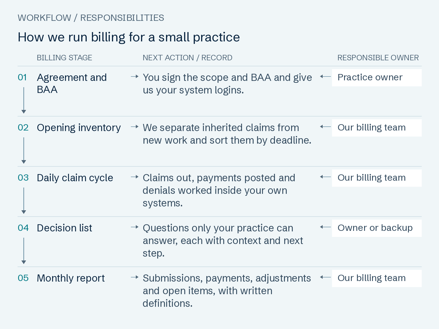439x329 pixels.
Task: Click right arrow after 'Decision list'
Action: pyautogui.click(x=135, y=227)
